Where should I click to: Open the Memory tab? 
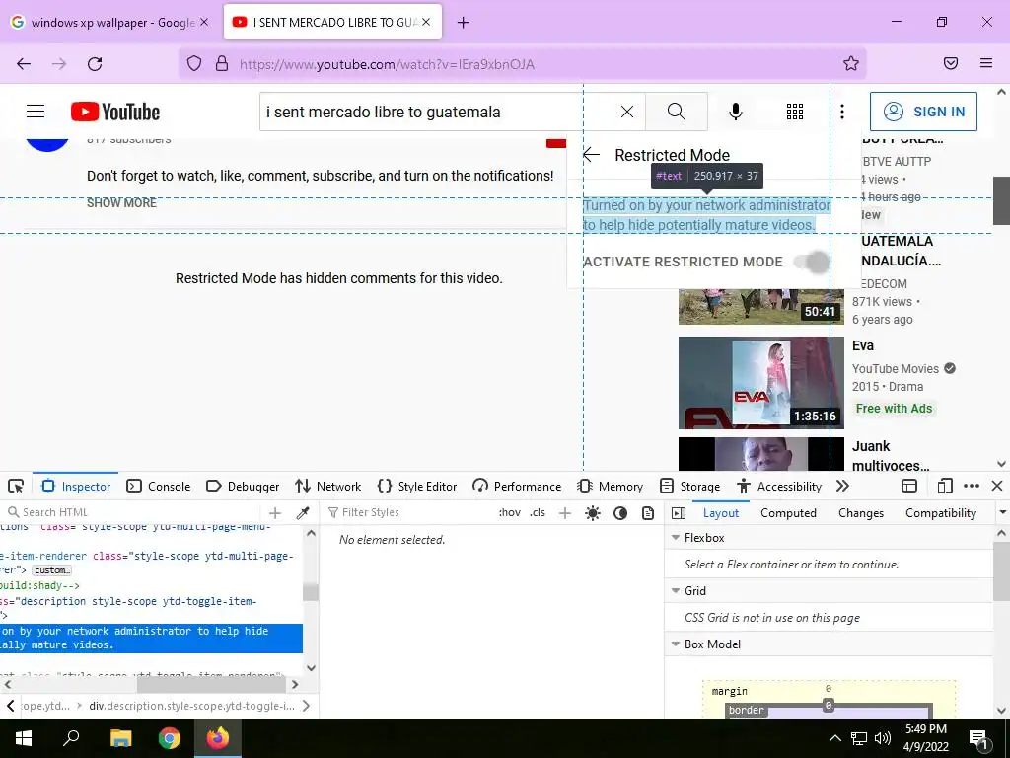click(x=610, y=486)
